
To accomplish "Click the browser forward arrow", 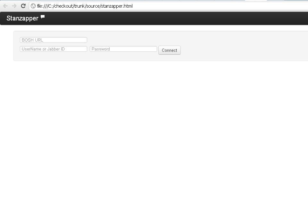I will point(14,6).
